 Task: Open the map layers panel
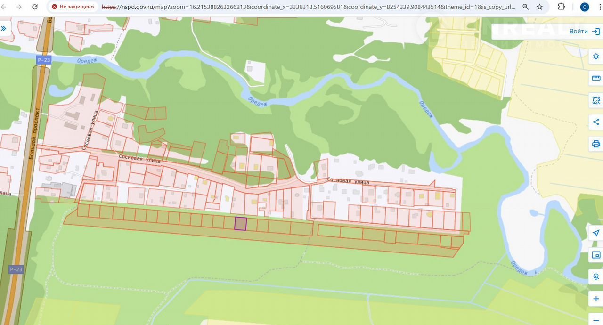tap(596, 57)
